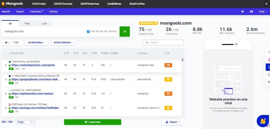Favorite the uptimerobot.com row star
The width and height of the screenshot is (270, 129).
(x=6, y=94)
